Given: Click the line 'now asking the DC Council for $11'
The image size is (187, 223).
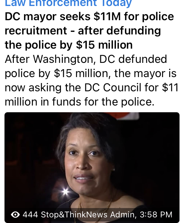Looking at the screenshot, I should [91, 88].
